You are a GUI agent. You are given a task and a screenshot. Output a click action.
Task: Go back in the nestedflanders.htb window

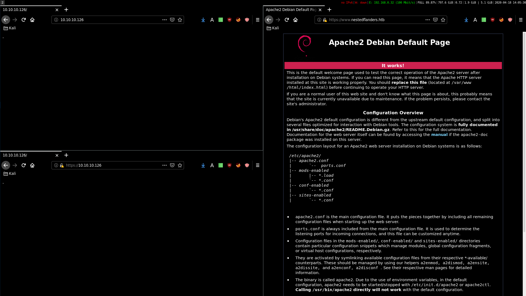[x=269, y=20]
